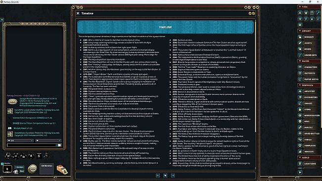322x181 pixels.
Task: Roll the d12 die
Action: (16, 156)
